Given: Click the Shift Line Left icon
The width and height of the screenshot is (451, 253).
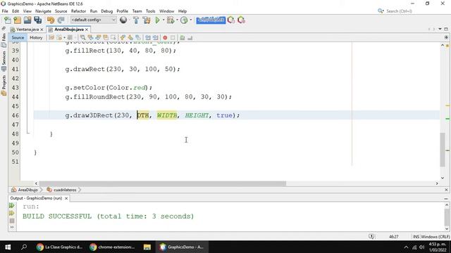Looking at the screenshot, I should coord(148,37).
